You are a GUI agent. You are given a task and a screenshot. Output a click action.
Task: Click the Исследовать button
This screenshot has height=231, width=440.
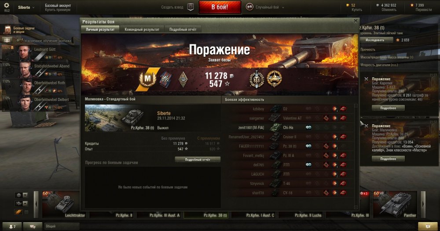click(375, 40)
